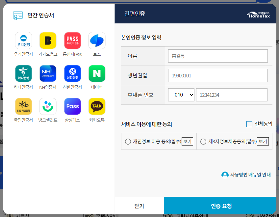View 개인정보 이용 동의 terms via 보기
This screenshot has height=217, width=279.
187,142
